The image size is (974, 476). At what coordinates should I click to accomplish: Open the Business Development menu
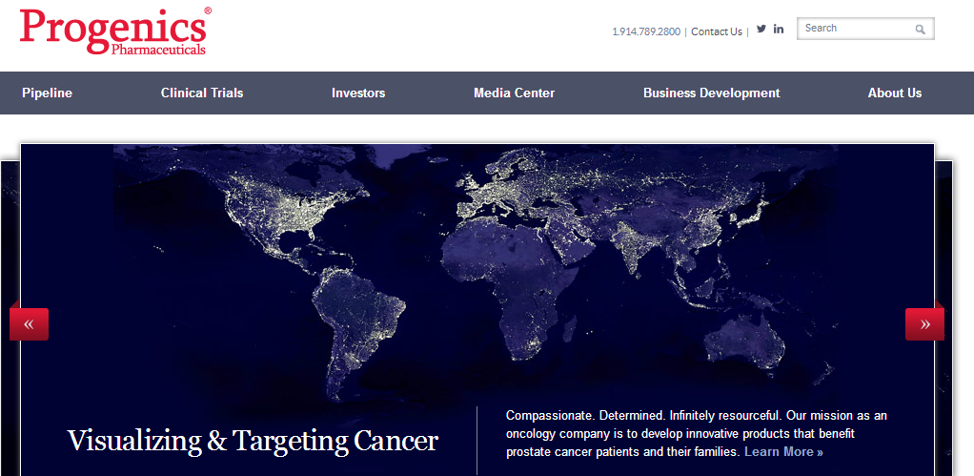712,93
